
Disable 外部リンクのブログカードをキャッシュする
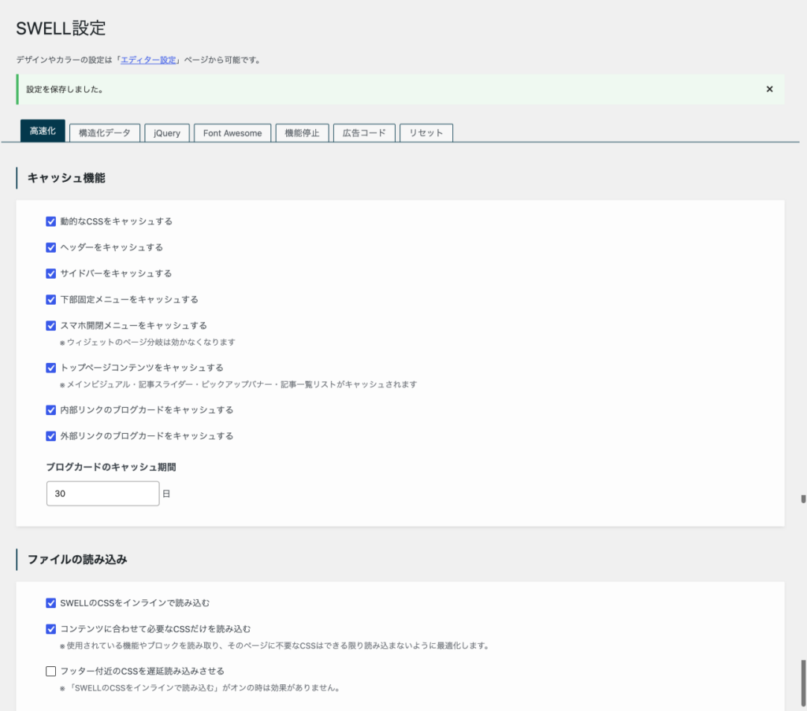tap(51, 436)
